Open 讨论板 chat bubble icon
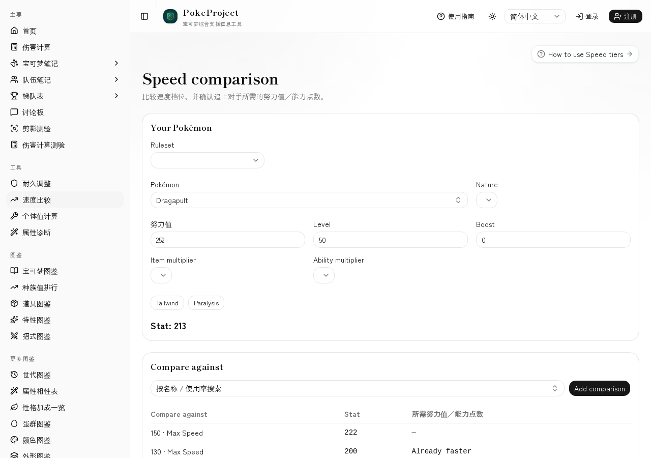 pyautogui.click(x=14, y=112)
